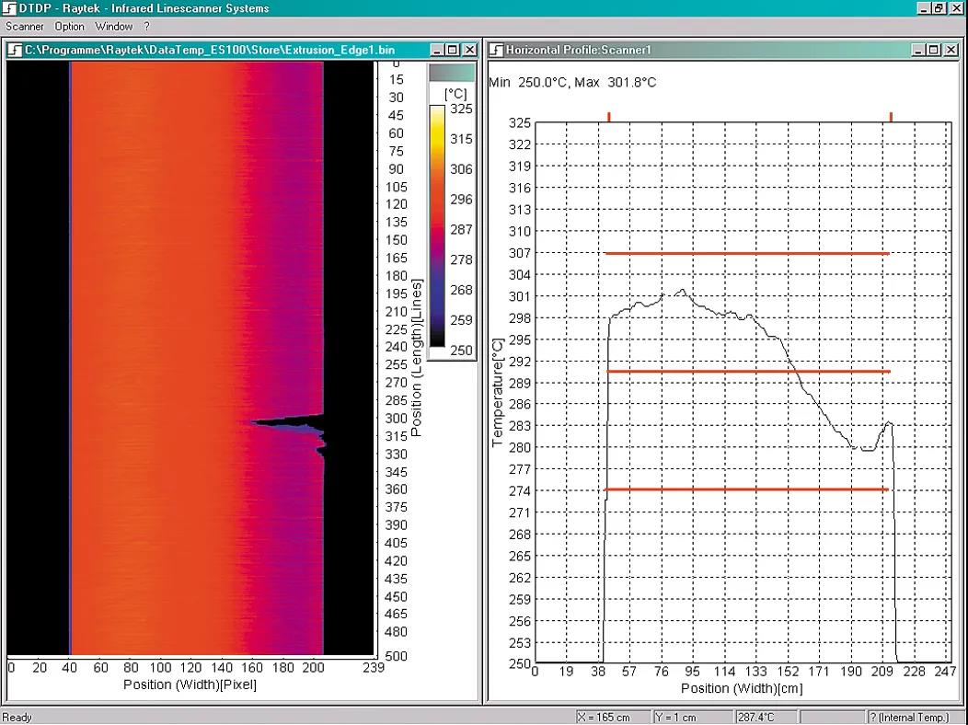Close the Horizontal Profile:Scanner1 window
The image size is (968, 725).
(x=950, y=50)
